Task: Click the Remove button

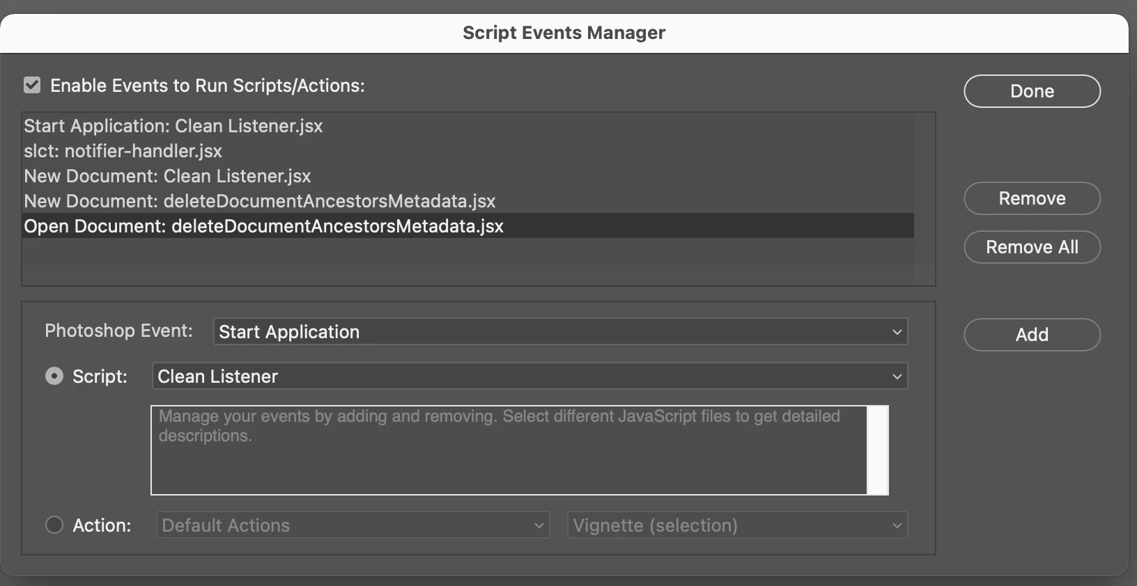Action: [x=1032, y=198]
